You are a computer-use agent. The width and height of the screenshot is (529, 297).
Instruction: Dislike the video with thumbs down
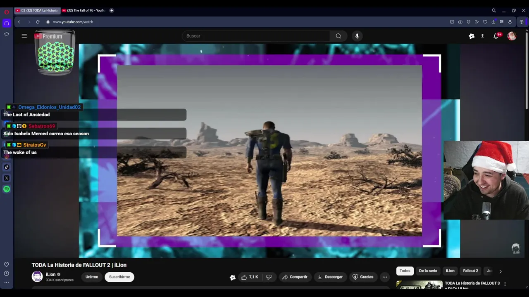269,277
